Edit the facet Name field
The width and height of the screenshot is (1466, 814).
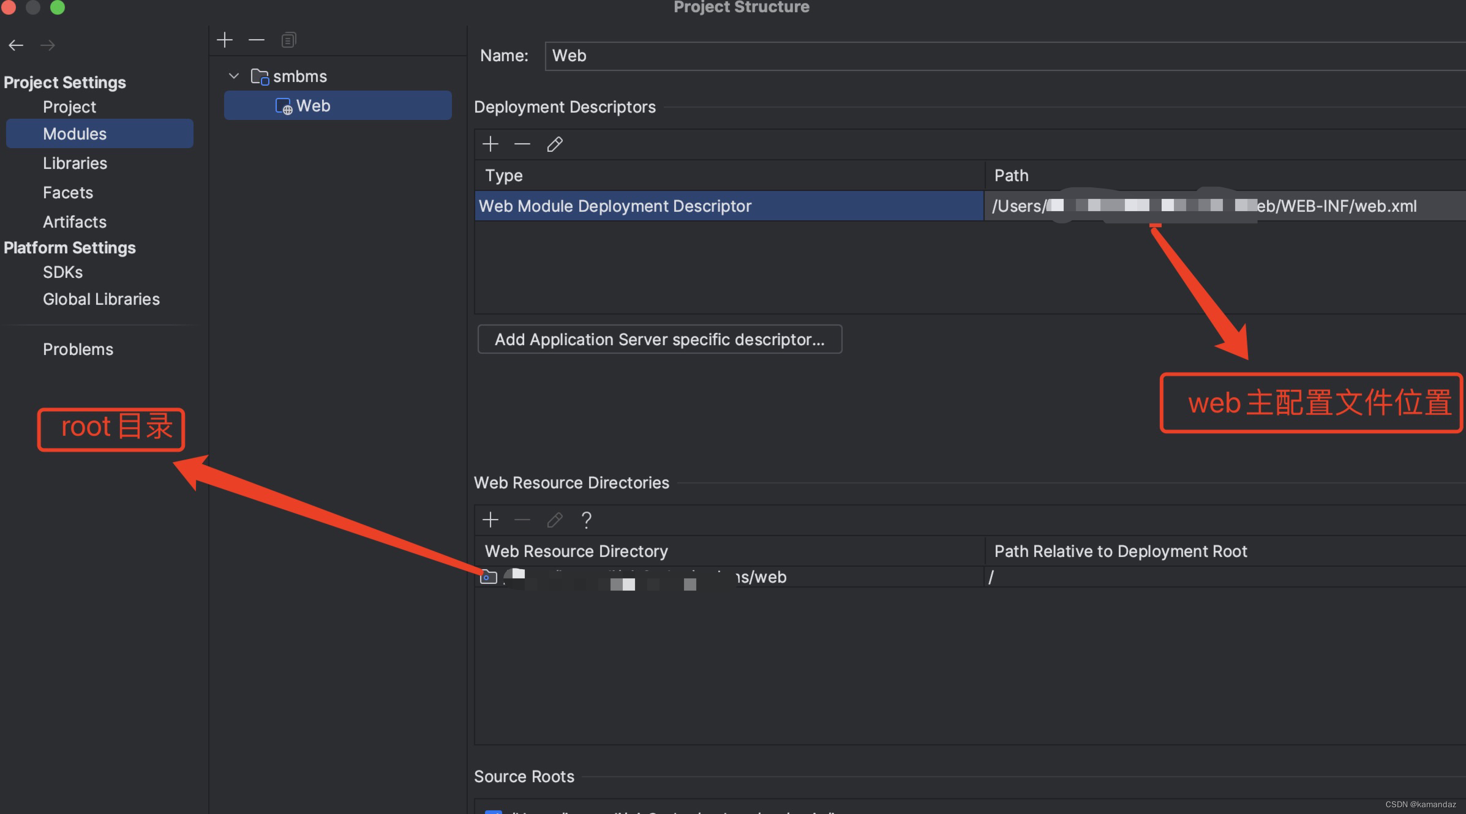coord(1004,56)
